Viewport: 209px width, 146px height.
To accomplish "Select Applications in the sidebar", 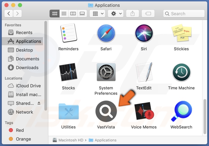I will [22, 41].
